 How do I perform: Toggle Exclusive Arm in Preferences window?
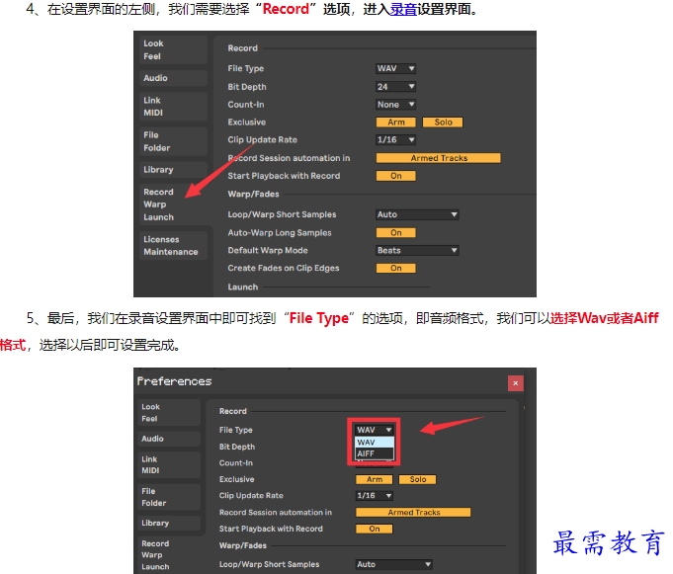(x=374, y=479)
